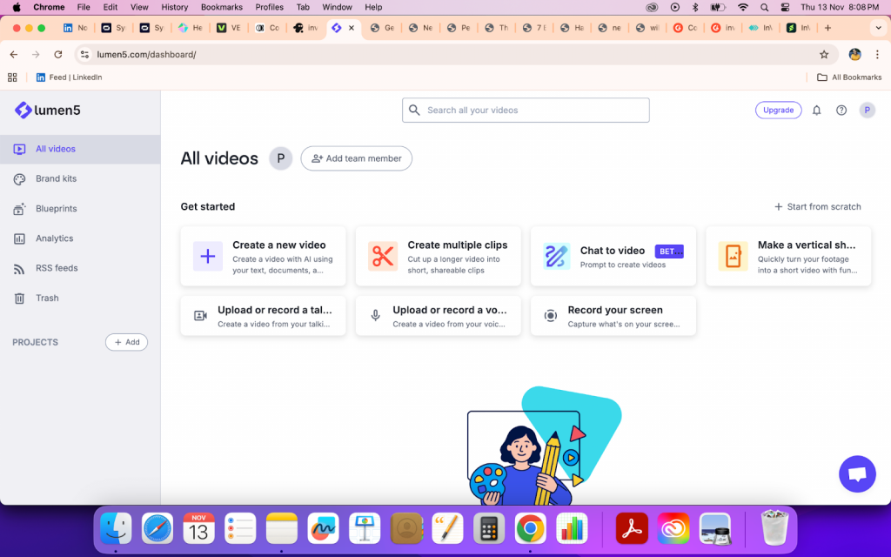Click the Upgrade button
The width and height of the screenshot is (891, 557).
click(778, 111)
